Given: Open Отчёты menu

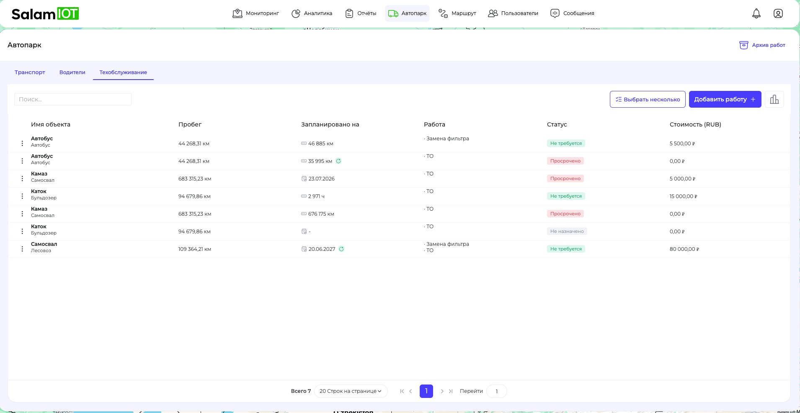Looking at the screenshot, I should tap(361, 13).
